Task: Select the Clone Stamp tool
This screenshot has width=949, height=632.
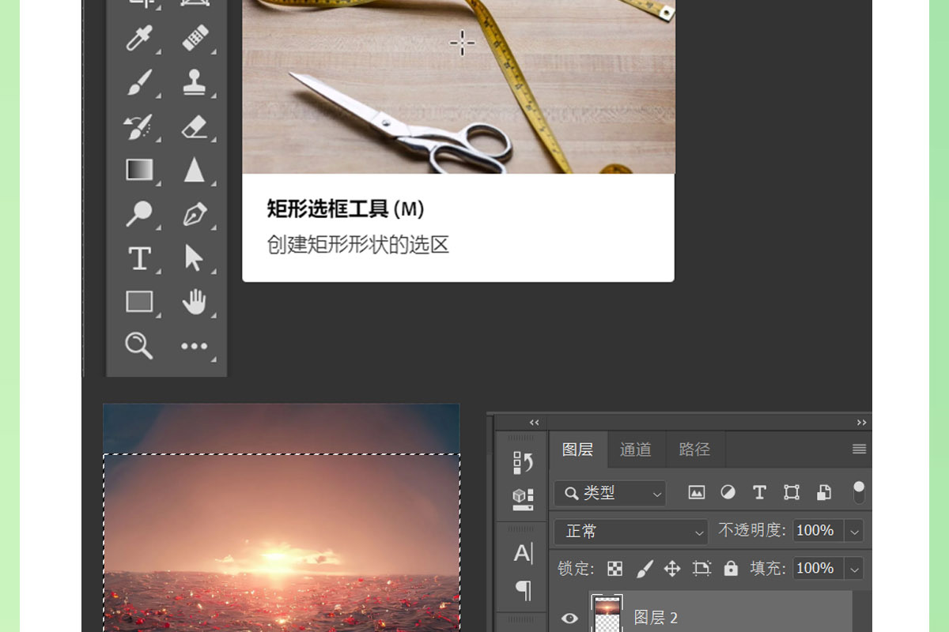Action: [x=195, y=81]
